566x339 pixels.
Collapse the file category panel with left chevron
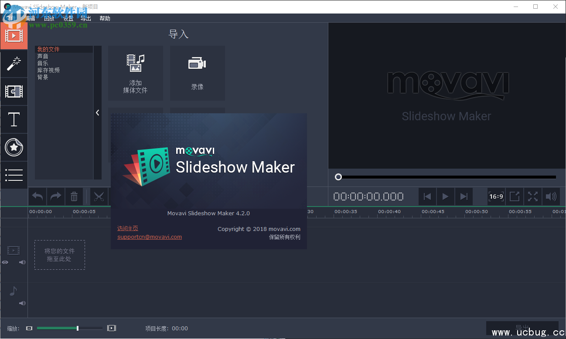point(97,112)
